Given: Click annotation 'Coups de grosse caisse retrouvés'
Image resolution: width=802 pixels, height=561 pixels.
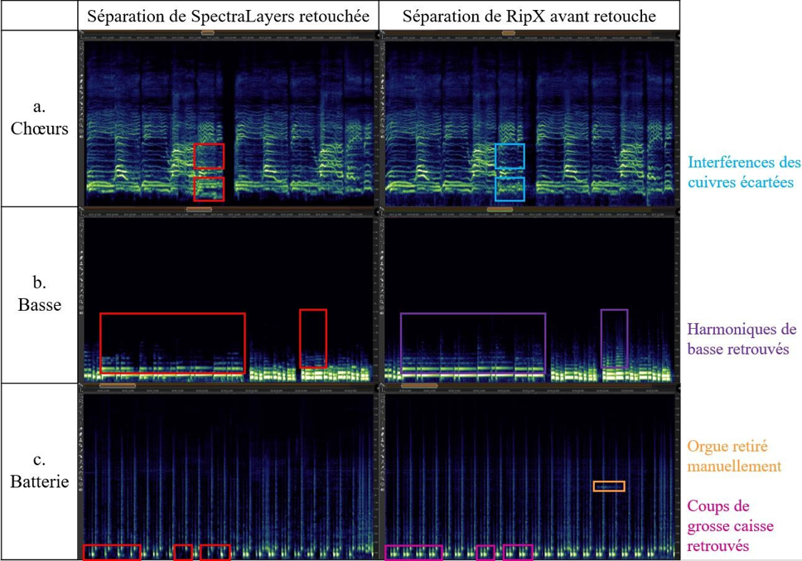Looking at the screenshot, I should (730, 525).
